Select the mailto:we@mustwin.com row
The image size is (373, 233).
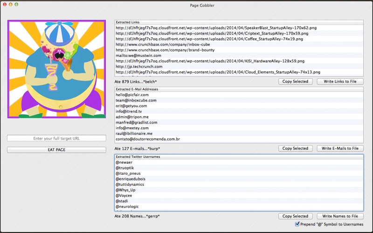click(239, 55)
